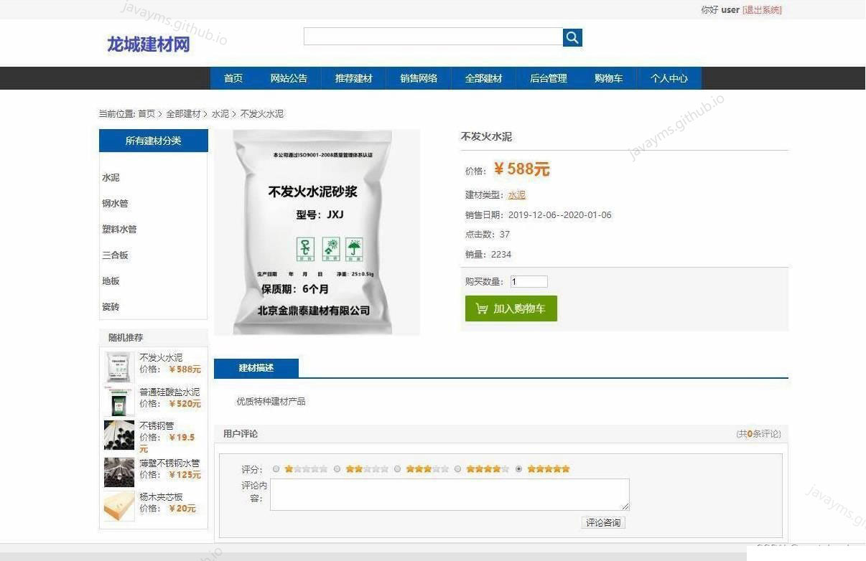The height and width of the screenshot is (561, 866).
Task: Switch to the 建材描述 tab
Action: tap(257, 367)
